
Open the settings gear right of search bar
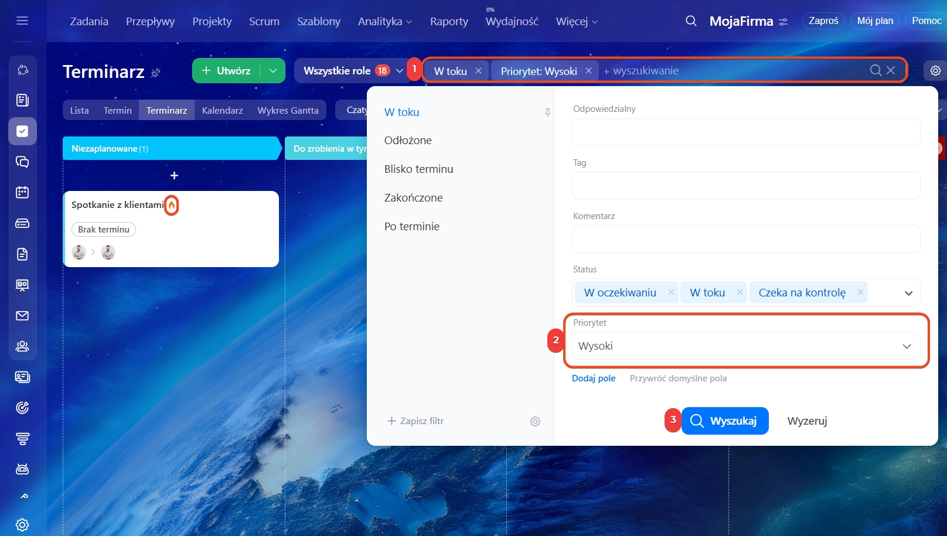pyautogui.click(x=935, y=71)
